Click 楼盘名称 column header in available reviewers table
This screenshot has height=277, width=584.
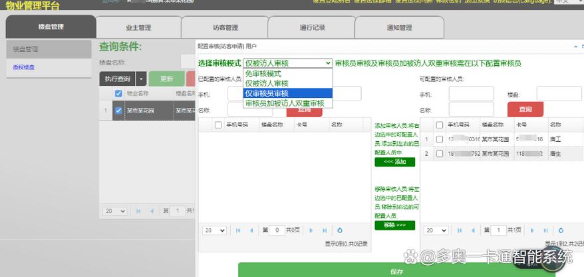point(496,125)
